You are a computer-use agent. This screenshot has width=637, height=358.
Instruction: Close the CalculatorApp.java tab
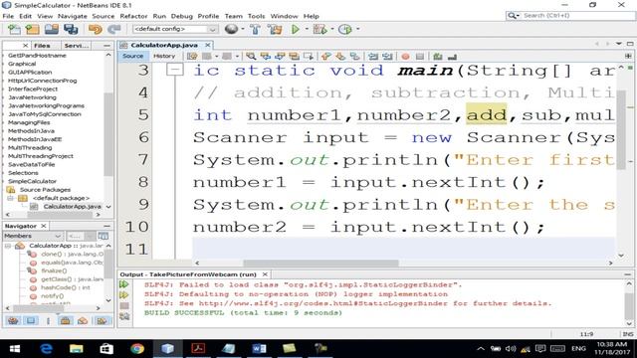(x=208, y=45)
